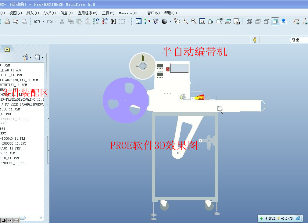Click the dashed selection box icon
Image resolution: width=308 pixels, height=223 pixels.
pyautogui.click(x=122, y=21)
